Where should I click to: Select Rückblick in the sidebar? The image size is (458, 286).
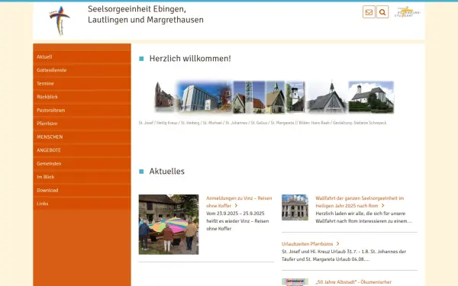(82, 97)
